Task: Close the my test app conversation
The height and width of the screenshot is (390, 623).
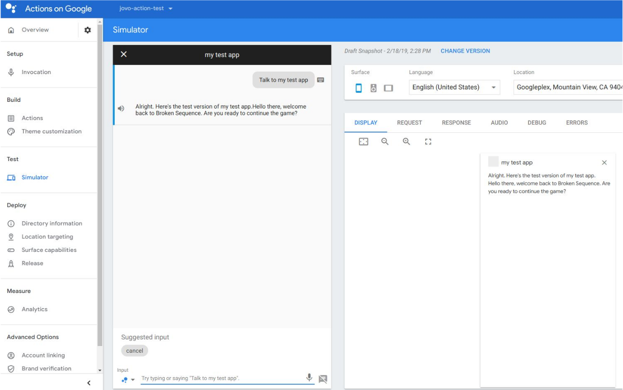Action: (x=124, y=54)
